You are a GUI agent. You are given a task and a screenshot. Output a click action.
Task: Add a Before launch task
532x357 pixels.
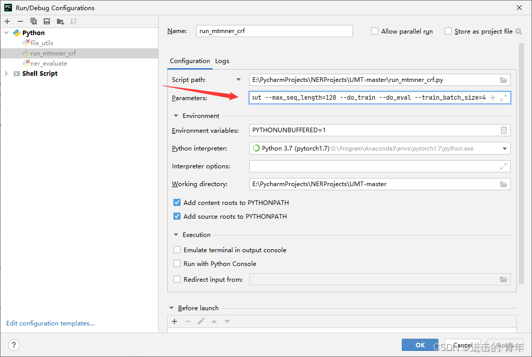pos(175,321)
